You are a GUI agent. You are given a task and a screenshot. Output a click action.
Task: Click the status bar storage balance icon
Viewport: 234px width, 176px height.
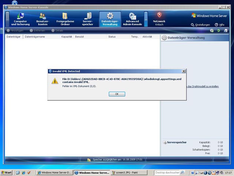(89, 160)
